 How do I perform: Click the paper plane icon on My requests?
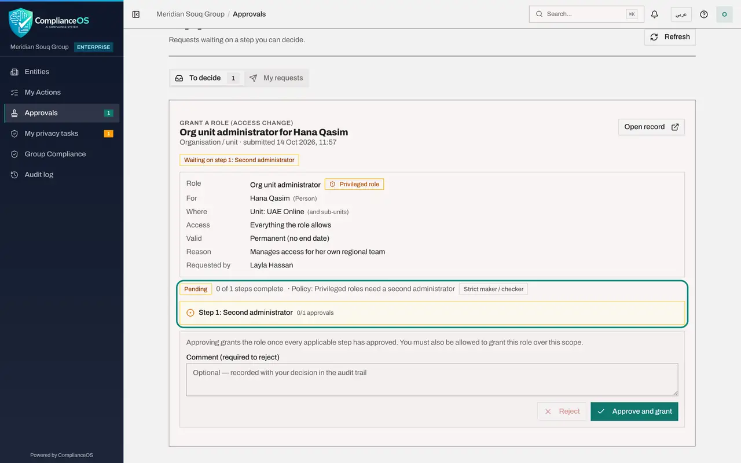point(254,78)
